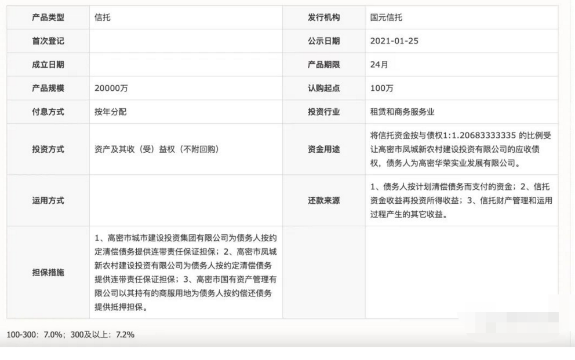This screenshot has height=360, width=575.
Task: Select the 产品规模 label cell
Action: point(48,88)
